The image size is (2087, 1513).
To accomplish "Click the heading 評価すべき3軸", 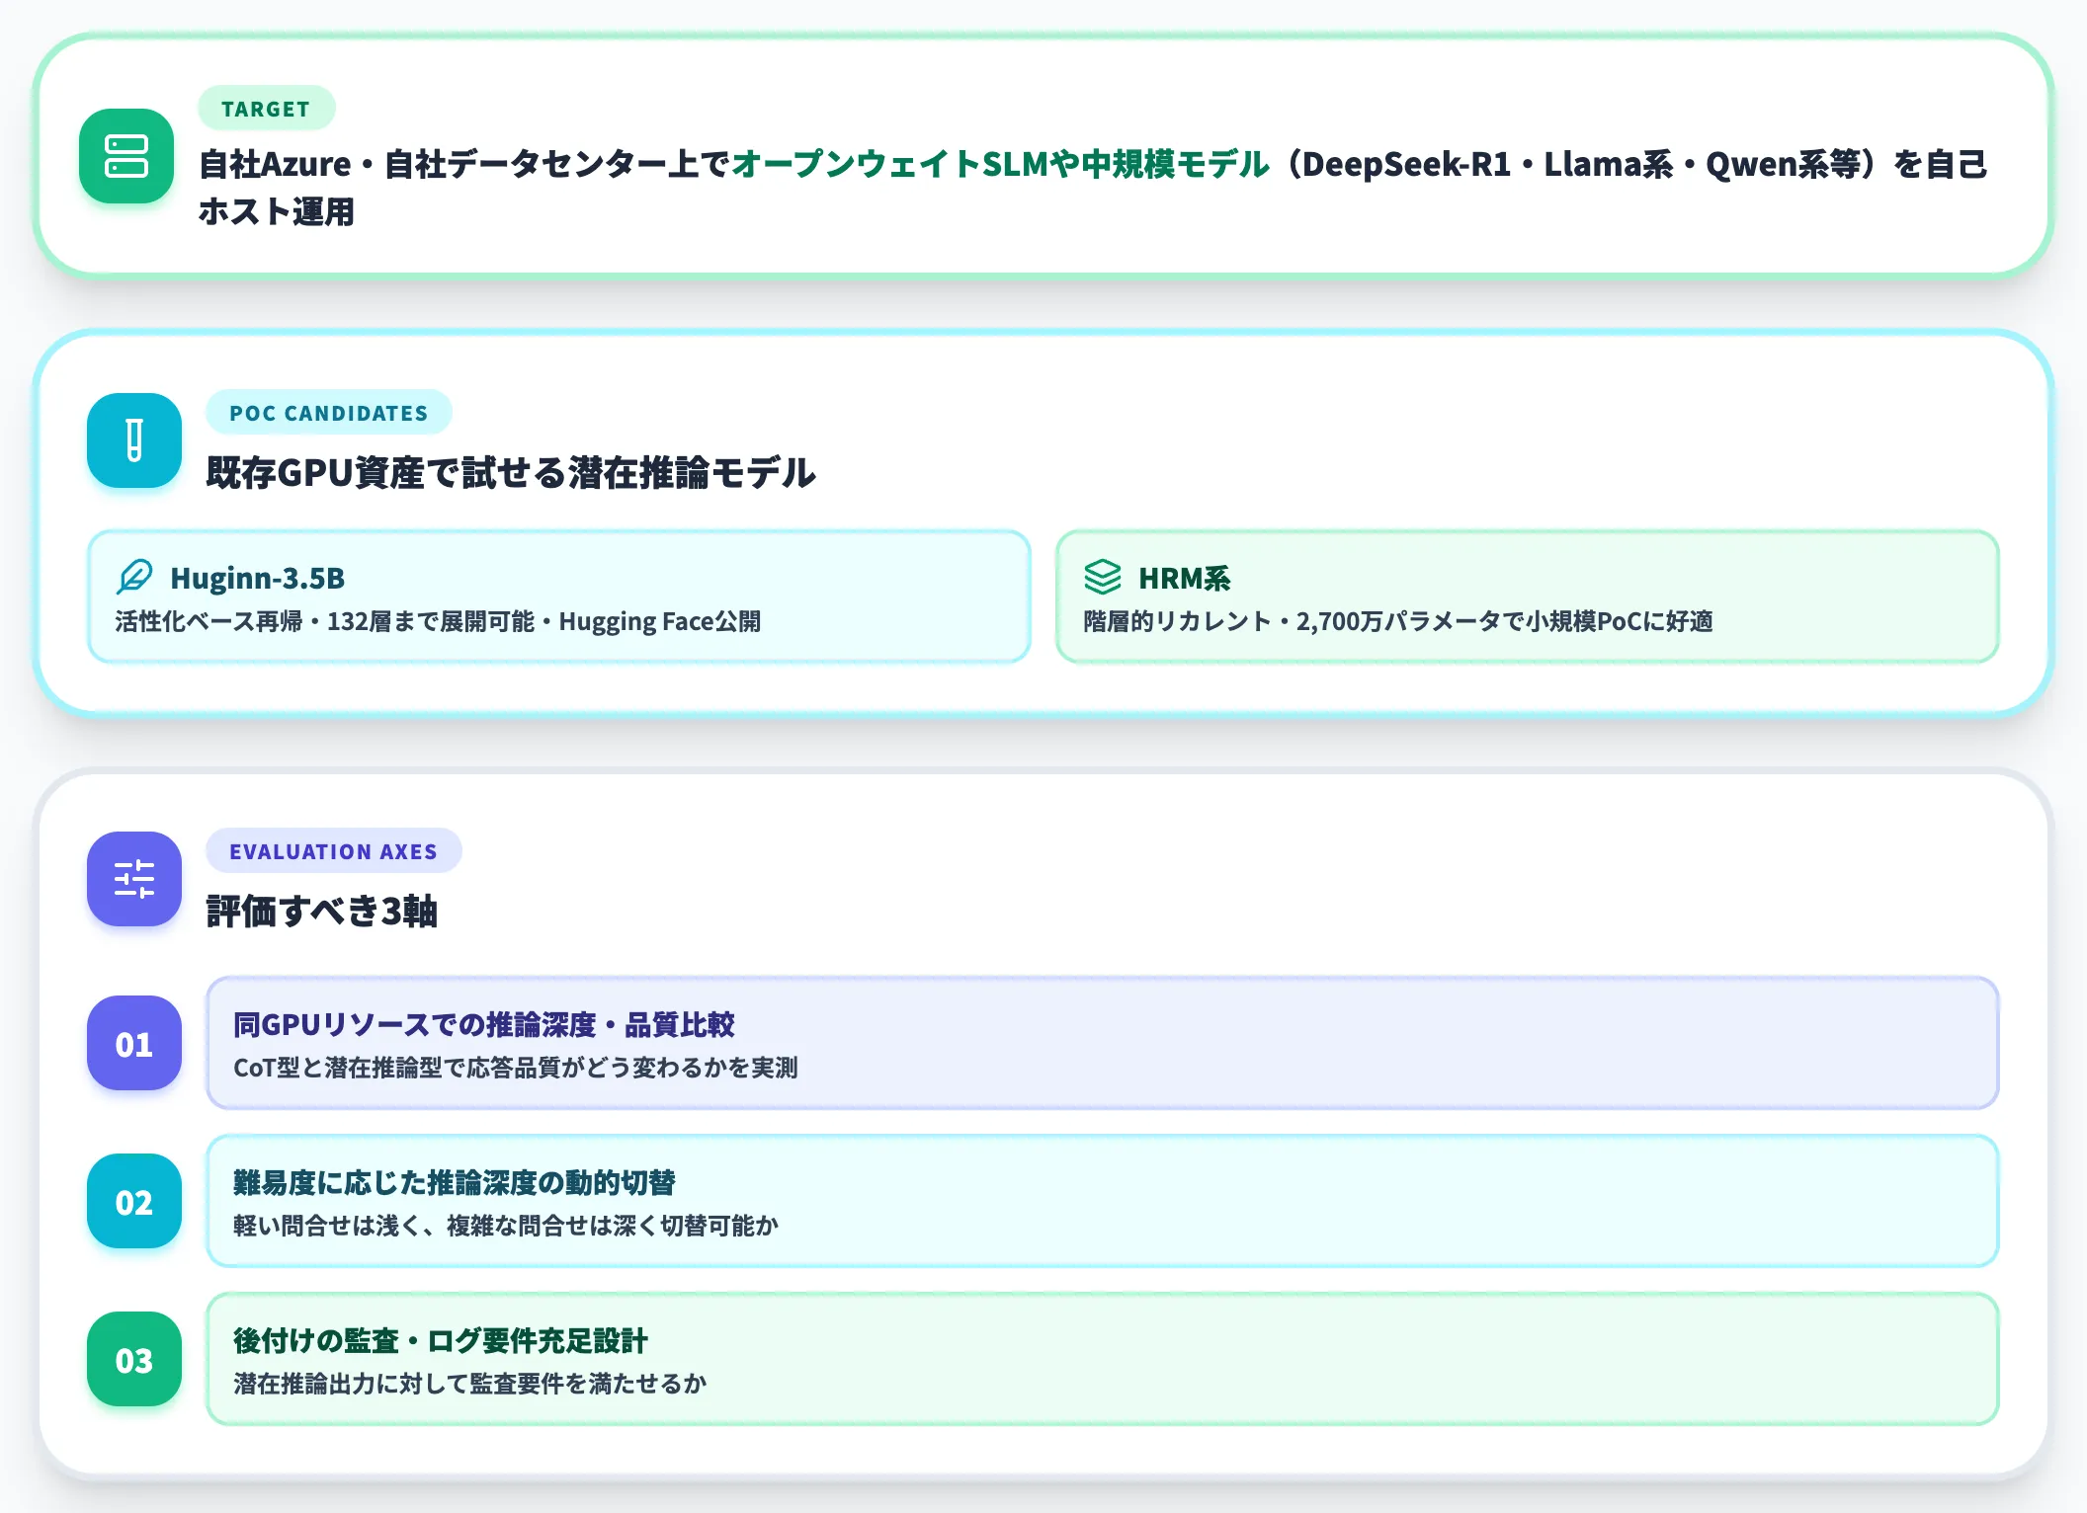I will [x=322, y=911].
